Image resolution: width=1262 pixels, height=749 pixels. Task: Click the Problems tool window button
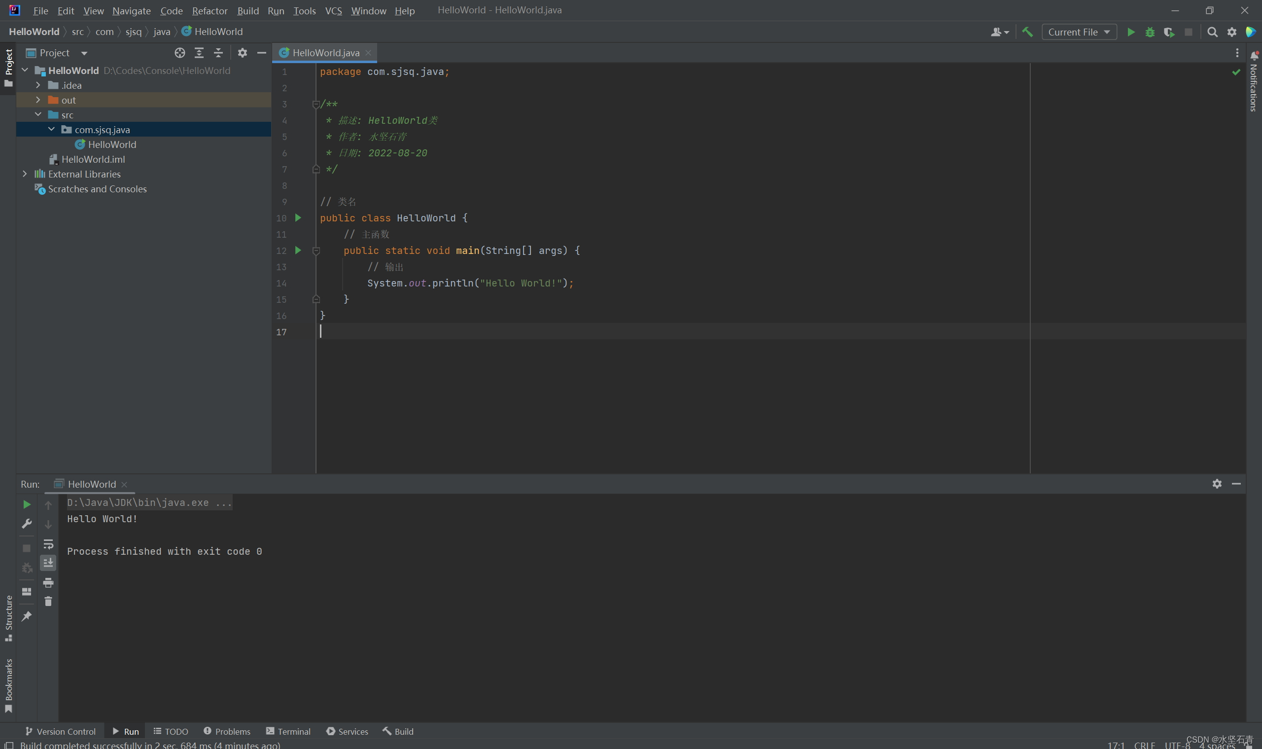[227, 731]
